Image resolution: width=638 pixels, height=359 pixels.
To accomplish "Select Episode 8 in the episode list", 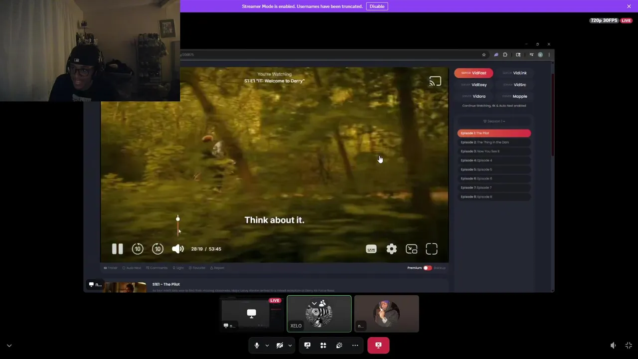I will pyautogui.click(x=494, y=196).
